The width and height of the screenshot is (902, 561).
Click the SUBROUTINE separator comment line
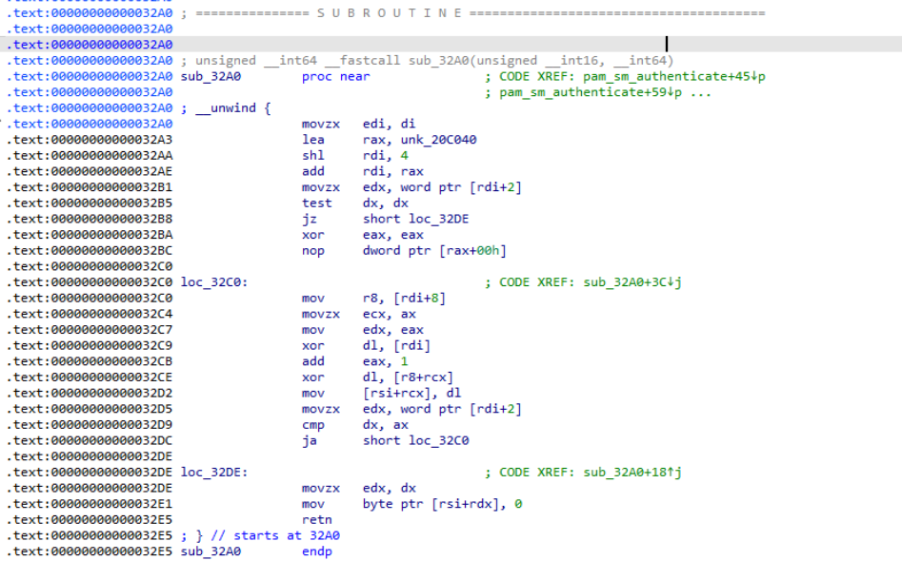[472, 13]
